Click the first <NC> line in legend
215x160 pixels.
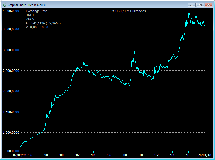[x=30, y=15]
